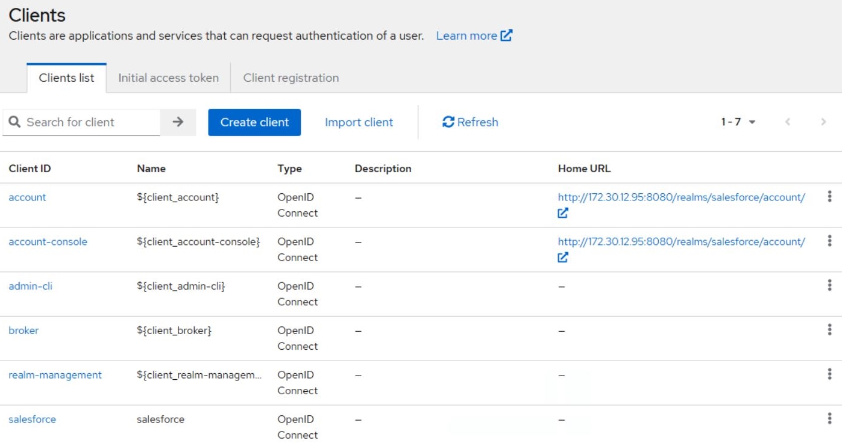Open kebab menu for account client

coord(829,197)
